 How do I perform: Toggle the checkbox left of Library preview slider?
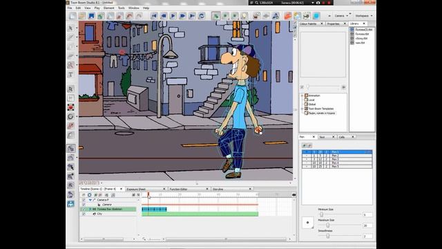(302, 87)
